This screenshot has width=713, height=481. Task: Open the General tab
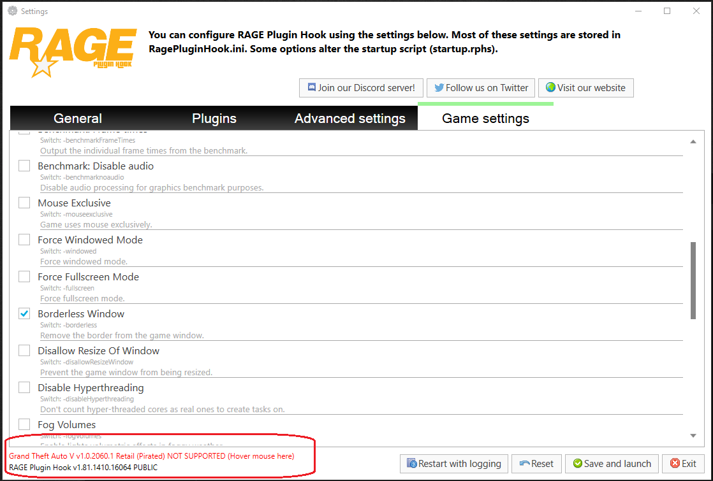click(x=78, y=118)
